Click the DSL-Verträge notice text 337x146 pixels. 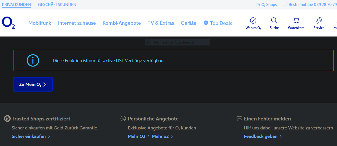point(108,60)
